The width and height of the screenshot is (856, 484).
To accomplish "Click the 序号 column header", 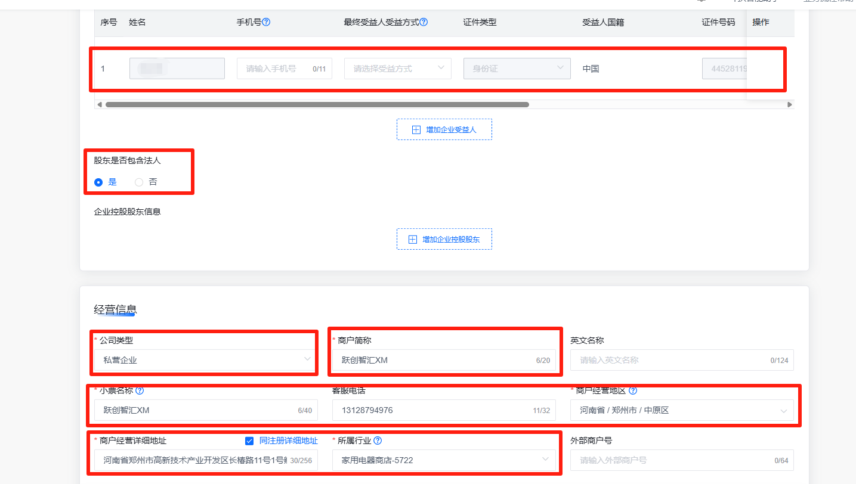I will [x=109, y=22].
